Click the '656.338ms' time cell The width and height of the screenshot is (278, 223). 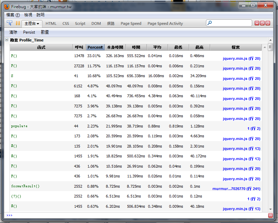point(136,76)
